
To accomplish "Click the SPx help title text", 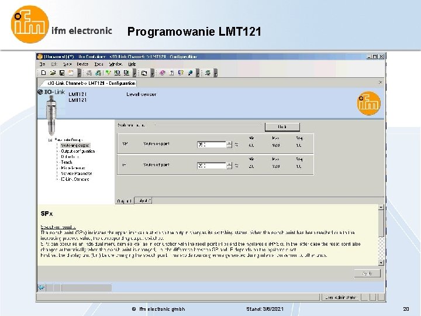I will pyautogui.click(x=46, y=214).
